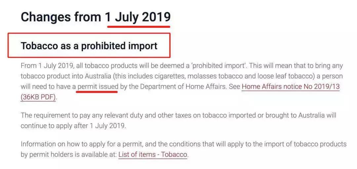Click the paragraph starting "The requirement to pay"
This screenshot has width=357, height=169.
pyautogui.click(x=178, y=120)
